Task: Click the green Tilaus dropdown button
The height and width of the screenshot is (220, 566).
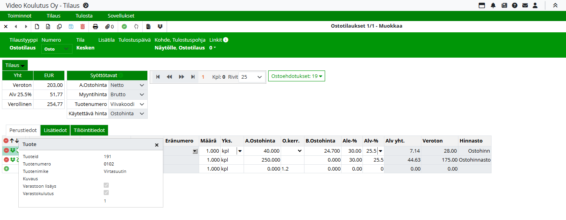Action: coord(15,65)
